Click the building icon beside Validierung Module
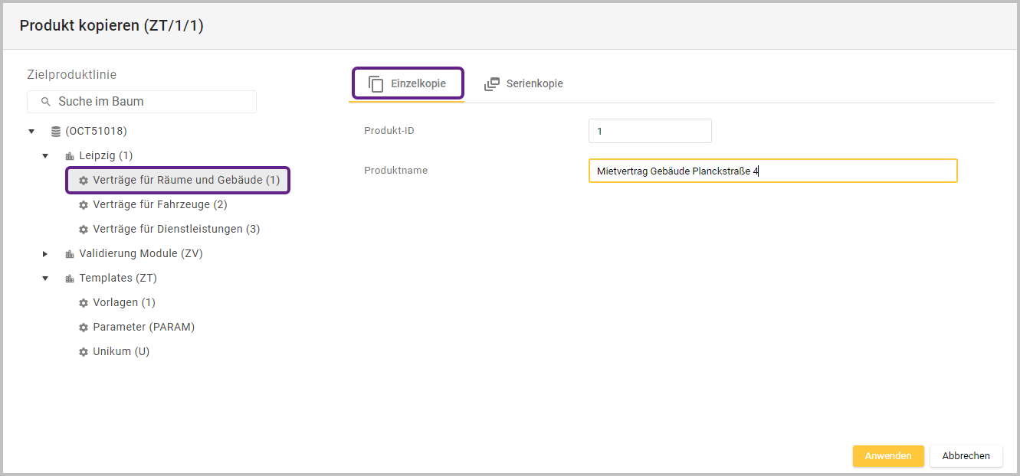Image resolution: width=1020 pixels, height=476 pixels. pos(70,254)
